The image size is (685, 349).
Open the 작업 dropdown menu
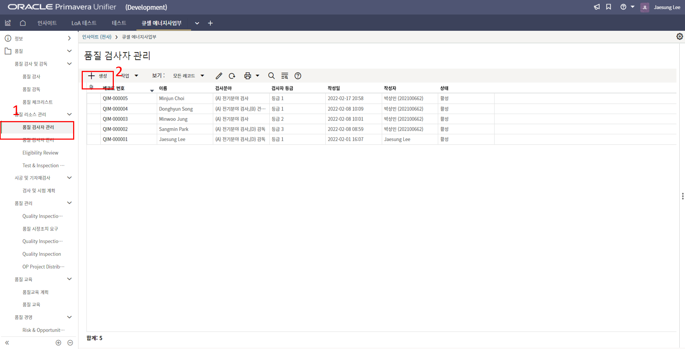pyautogui.click(x=130, y=76)
